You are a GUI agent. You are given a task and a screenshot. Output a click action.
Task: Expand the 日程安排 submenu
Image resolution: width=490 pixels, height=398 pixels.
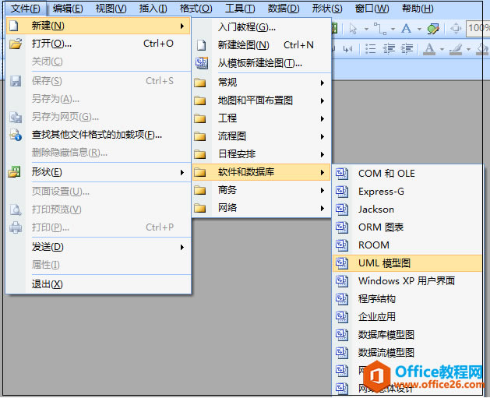click(262, 154)
